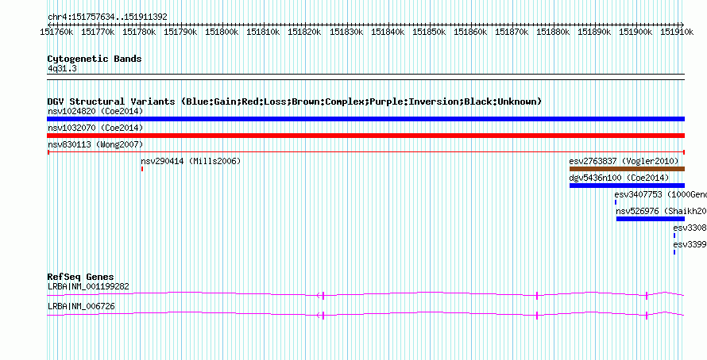Open the esv3407753 variant label
707x360 pixels.
pyautogui.click(x=661, y=194)
